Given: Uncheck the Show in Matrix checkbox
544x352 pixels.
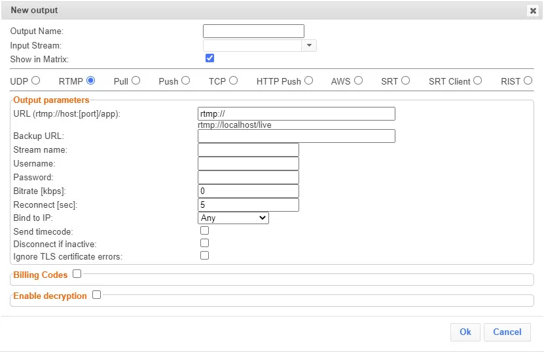Looking at the screenshot, I should [x=209, y=58].
